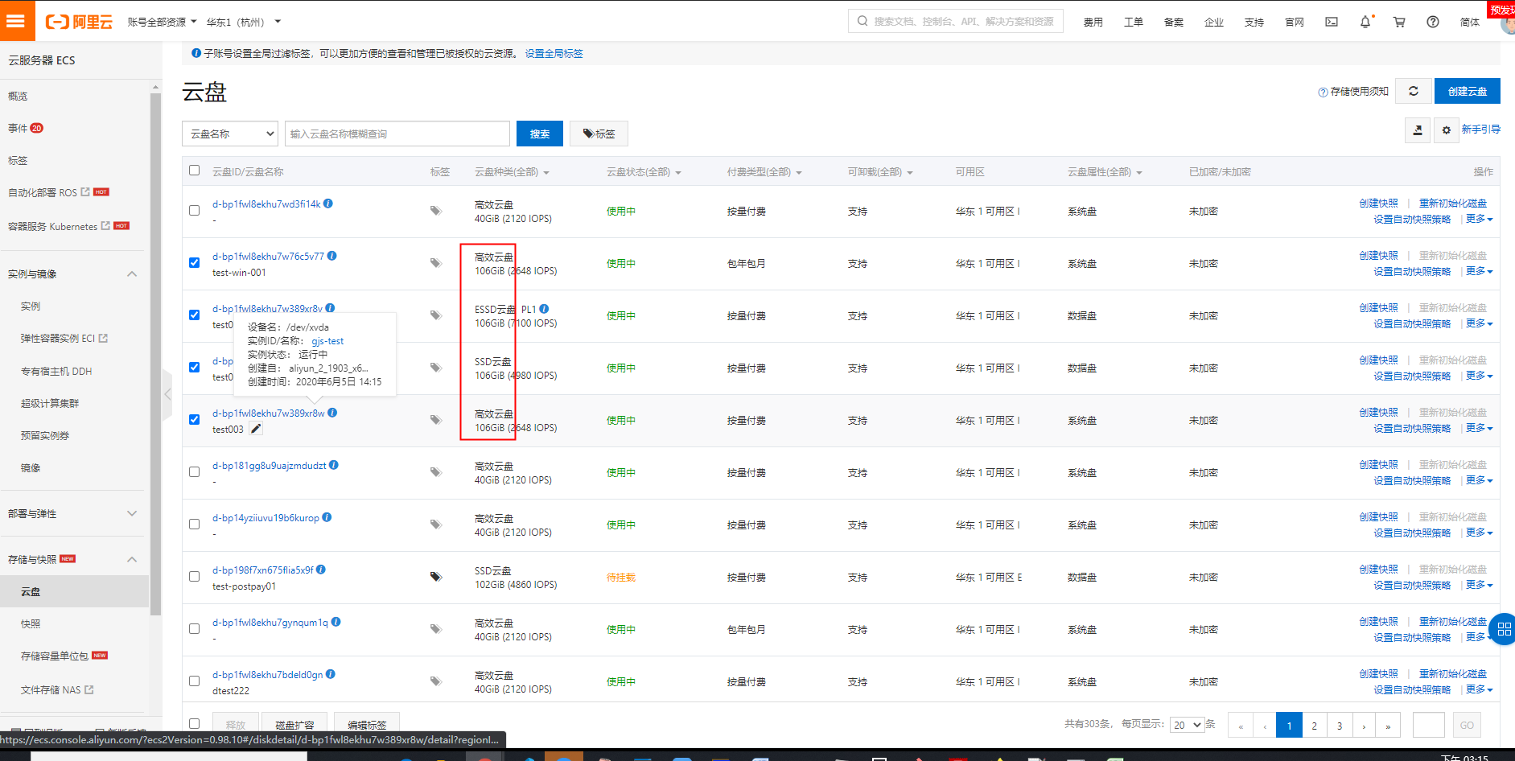Click the 搜索 button
The height and width of the screenshot is (761, 1515).
coord(540,134)
